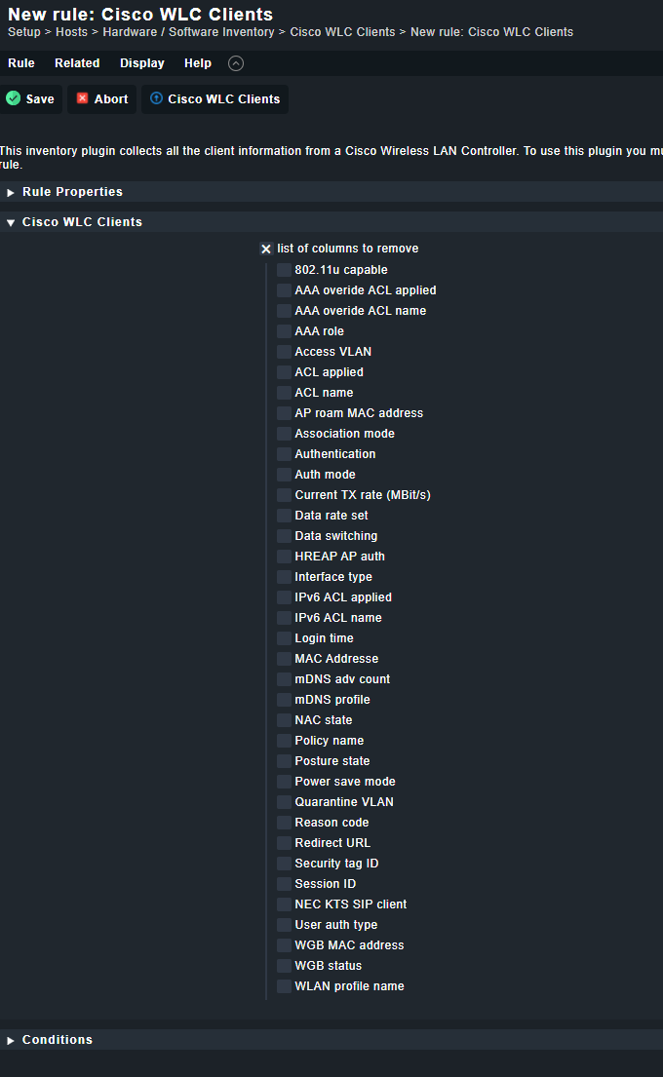
Task: Click the red Abort X icon
Action: click(83, 98)
